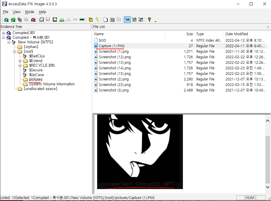Select the [orphan] folder in tree
271x201 pixels.
(31, 47)
